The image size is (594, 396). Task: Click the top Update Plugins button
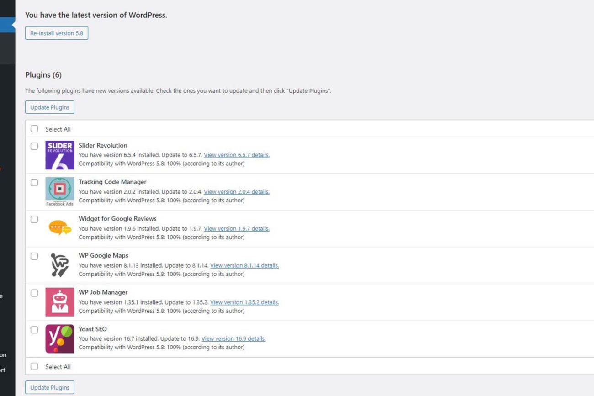49,107
